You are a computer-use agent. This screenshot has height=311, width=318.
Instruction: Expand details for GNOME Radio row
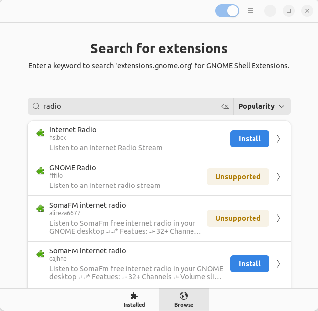point(278,177)
